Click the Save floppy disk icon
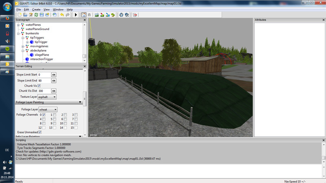 point(42,15)
